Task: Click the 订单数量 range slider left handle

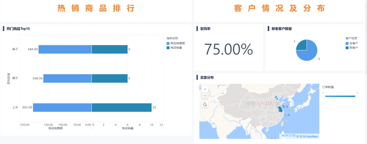Action: 324,96
